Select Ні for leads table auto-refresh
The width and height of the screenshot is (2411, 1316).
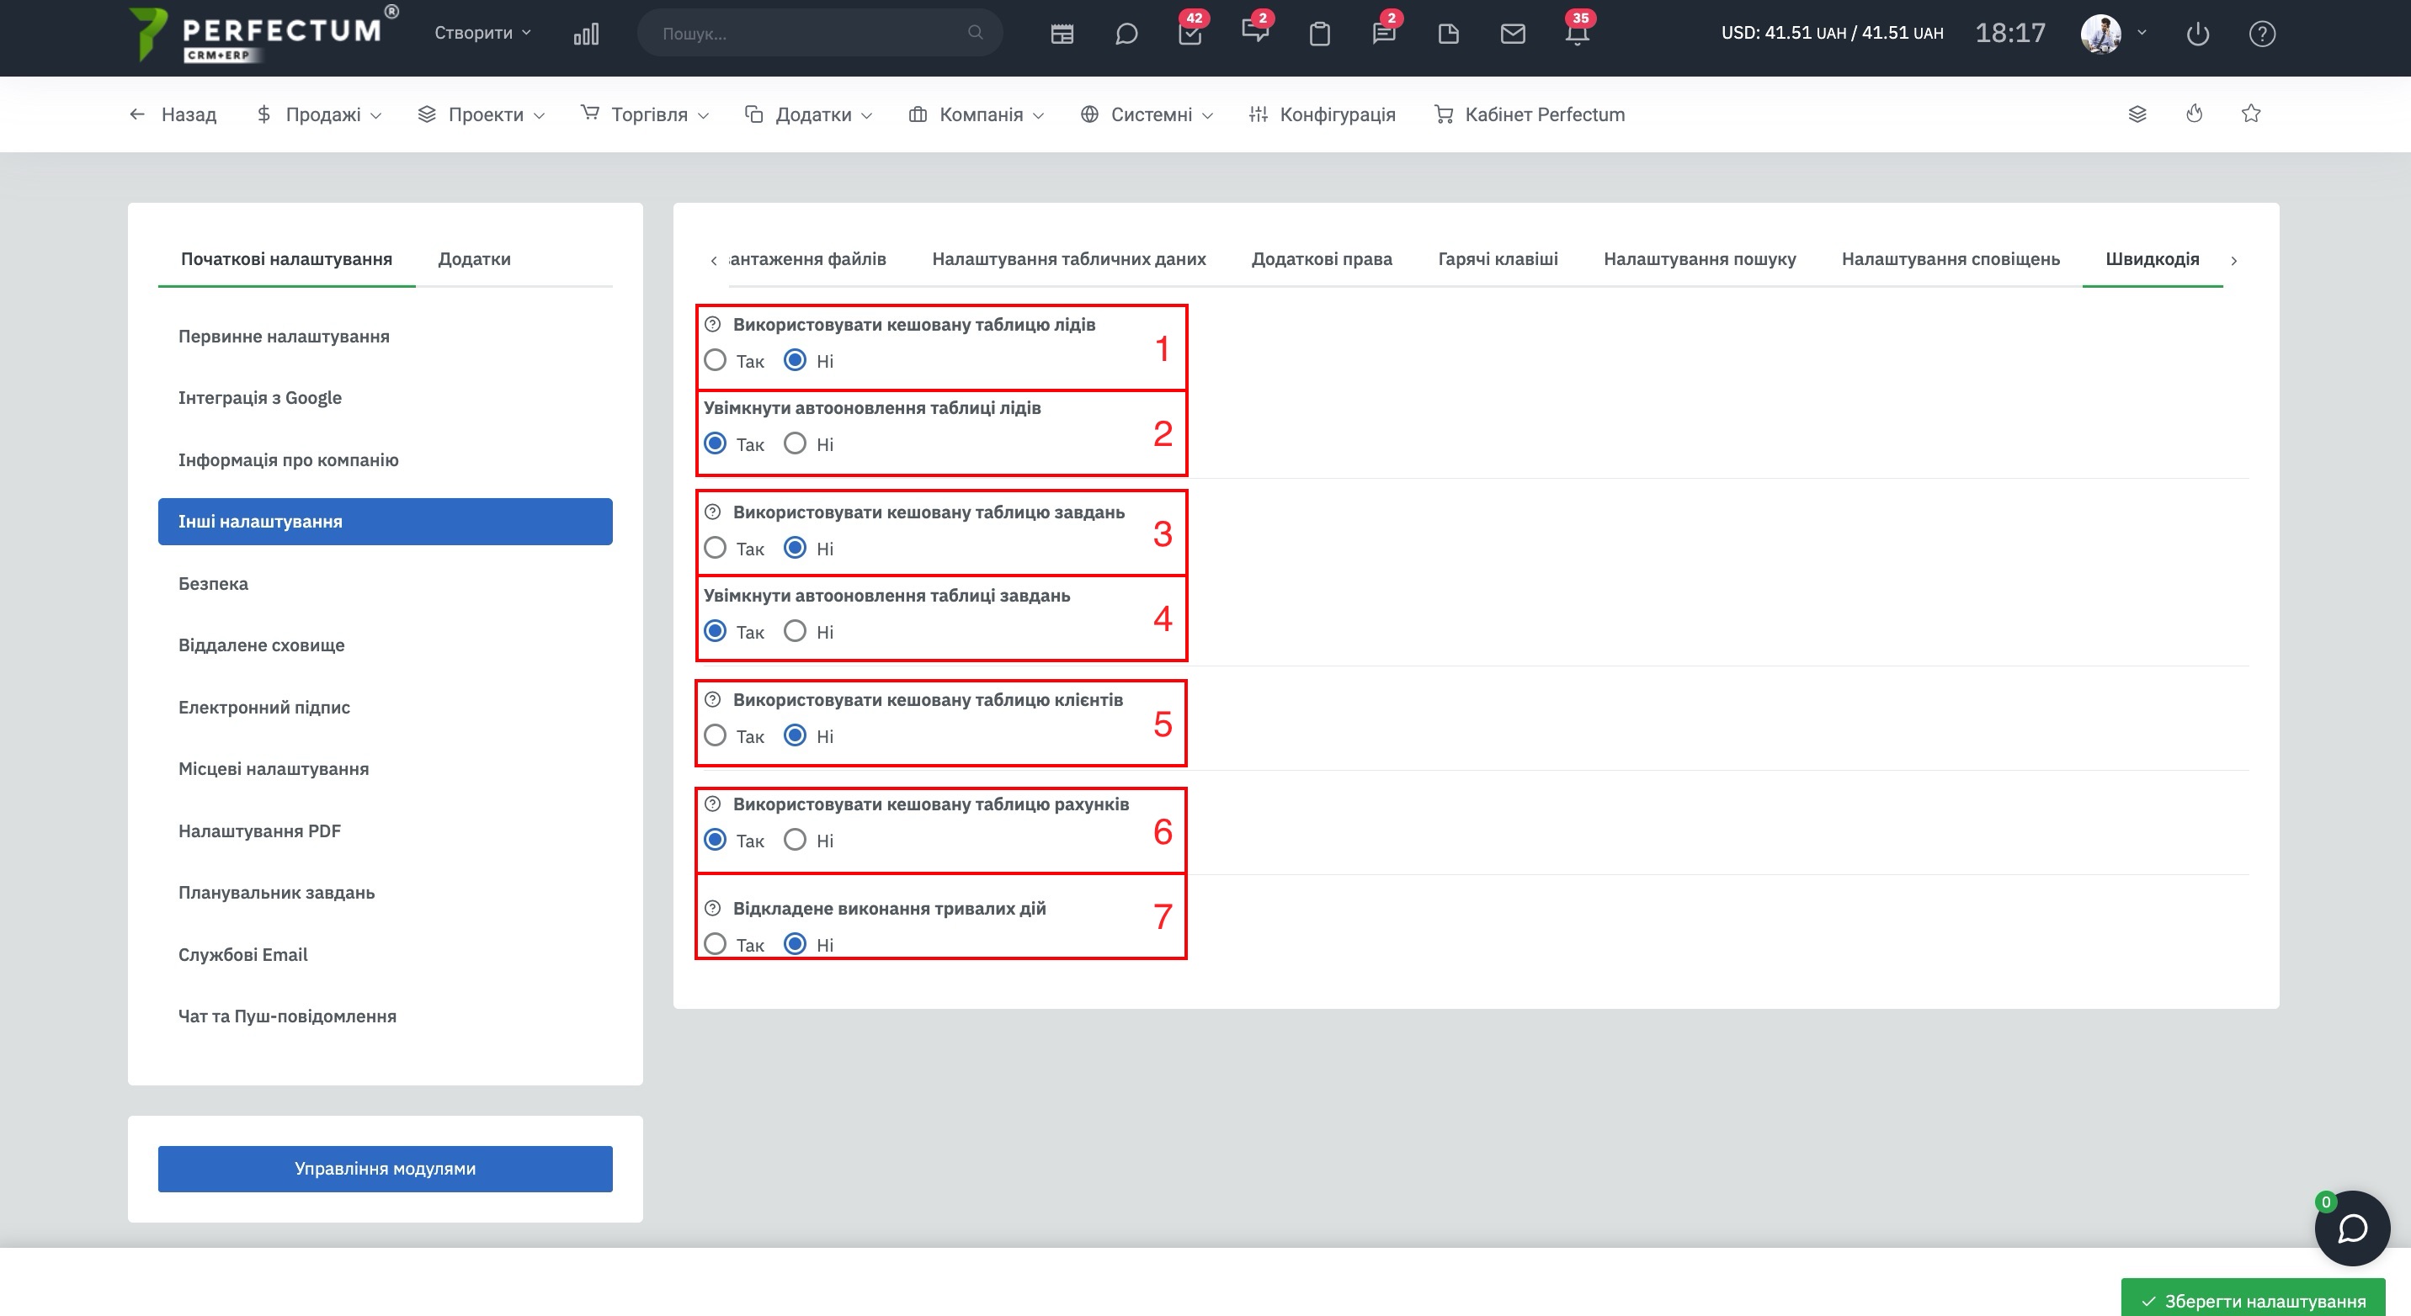point(795,443)
